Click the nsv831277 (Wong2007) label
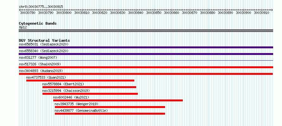The width and height of the screenshot is (282, 126). [x=38, y=57]
